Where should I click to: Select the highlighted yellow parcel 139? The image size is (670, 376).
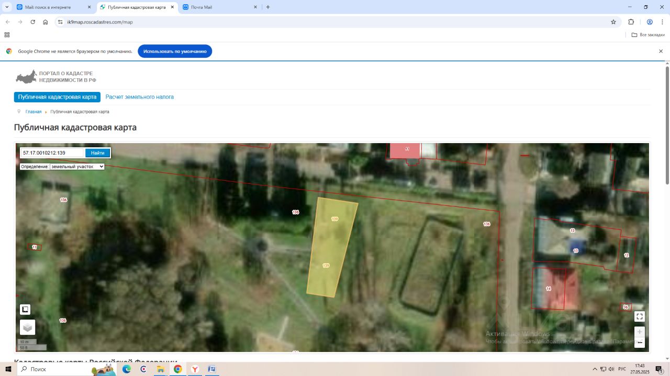tap(332, 246)
